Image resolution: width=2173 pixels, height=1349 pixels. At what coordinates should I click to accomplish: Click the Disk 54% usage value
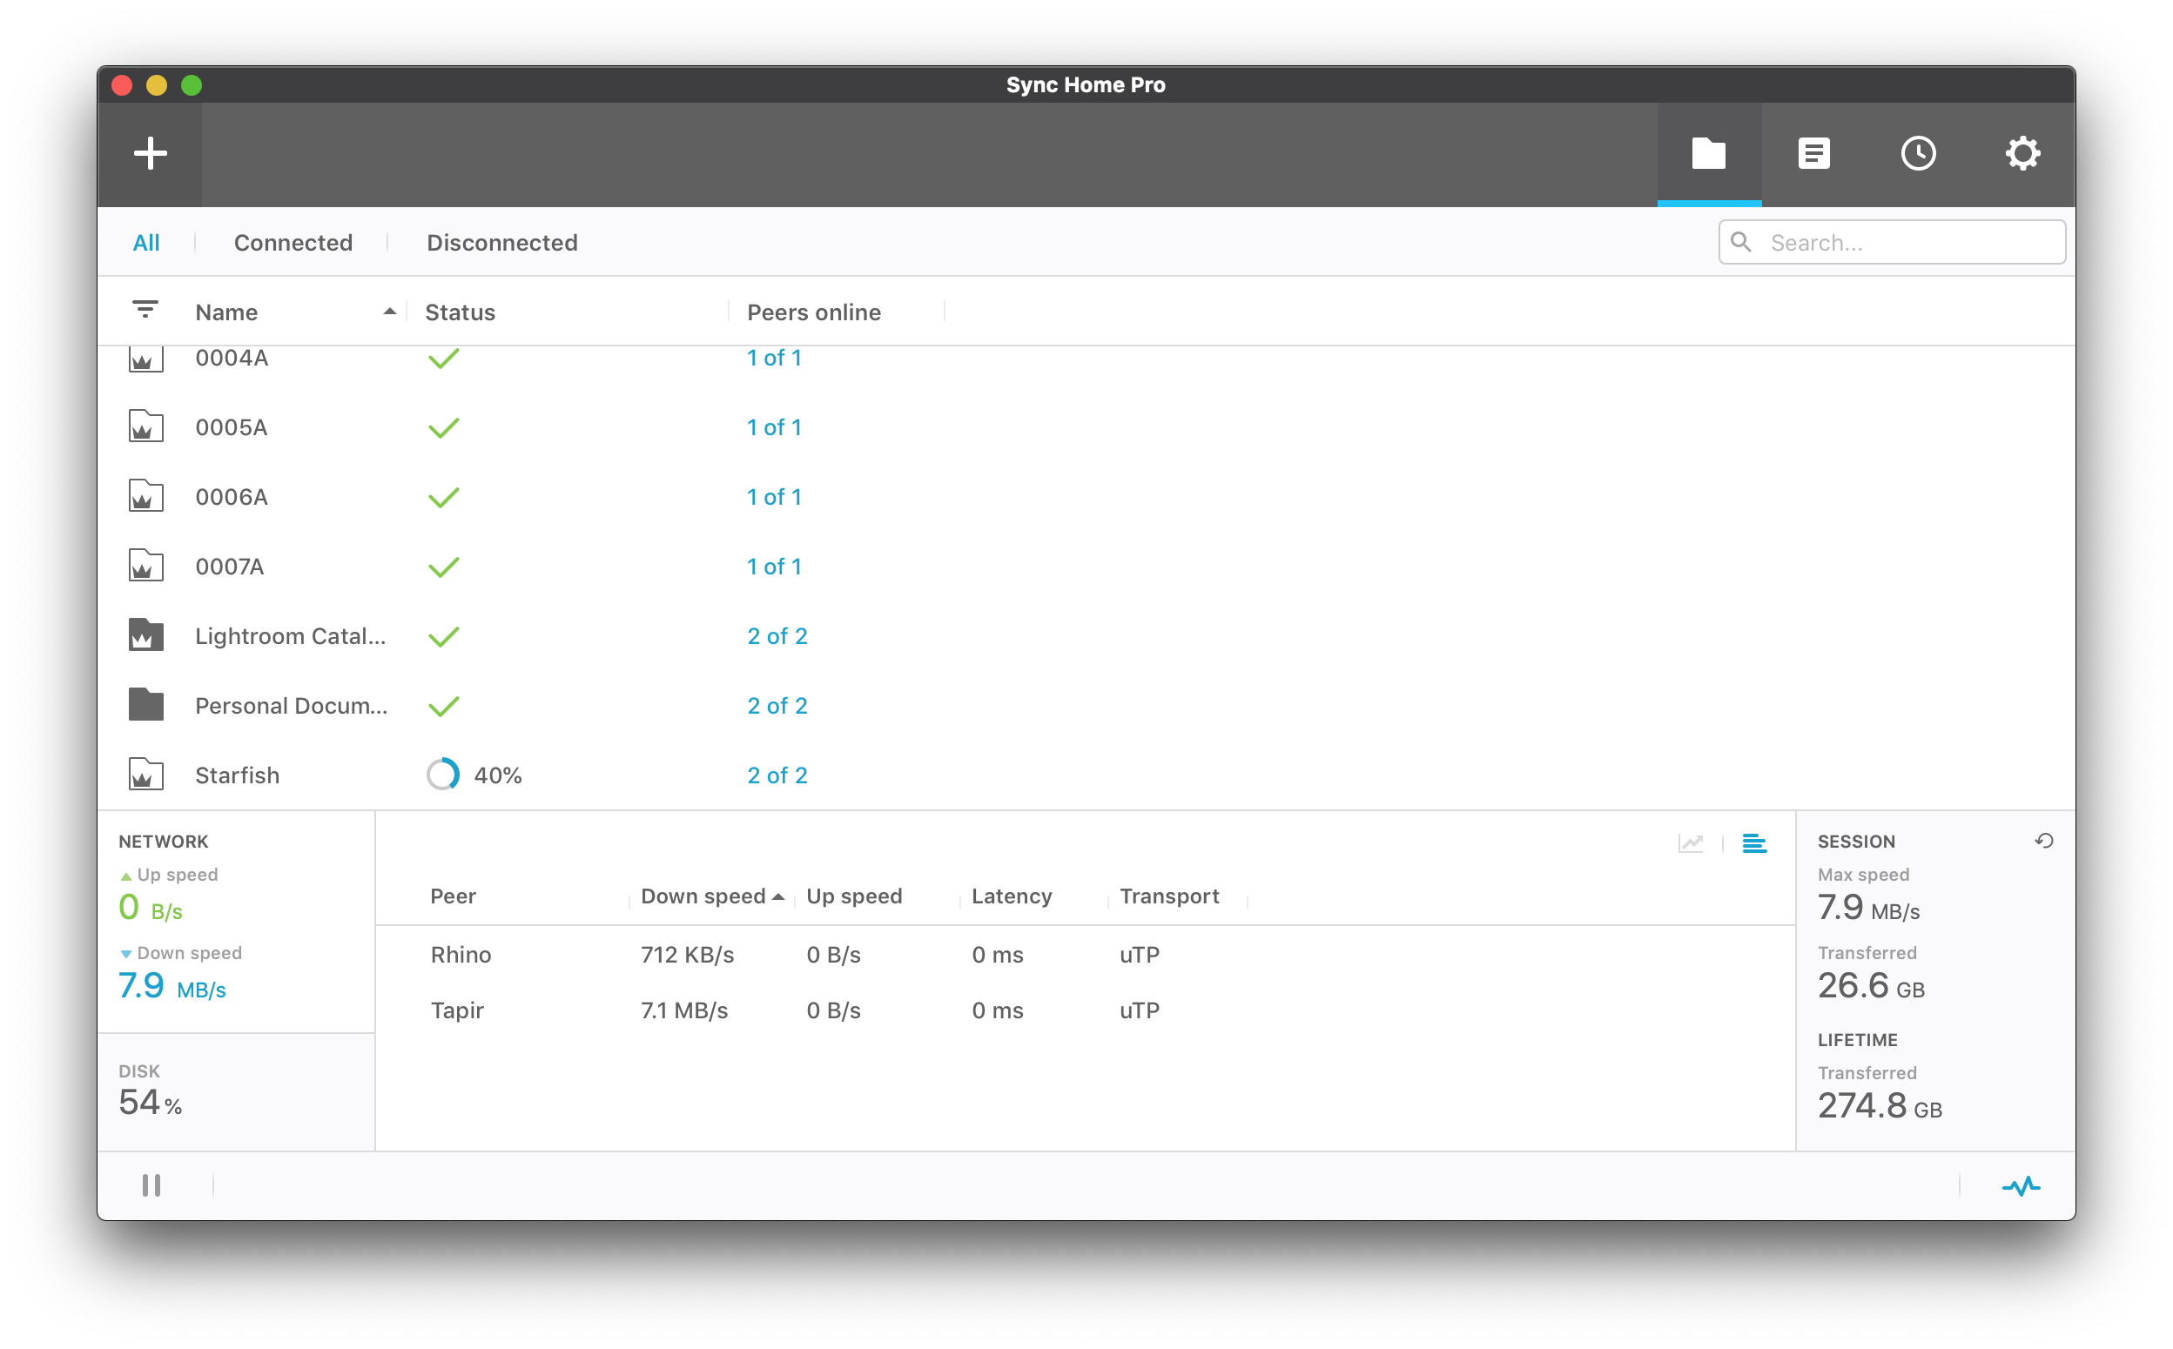point(151,1104)
